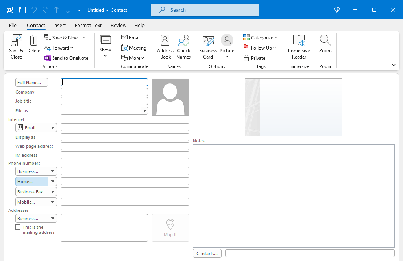Expand the Business Fax type arrow
403x261 pixels.
tap(52, 192)
